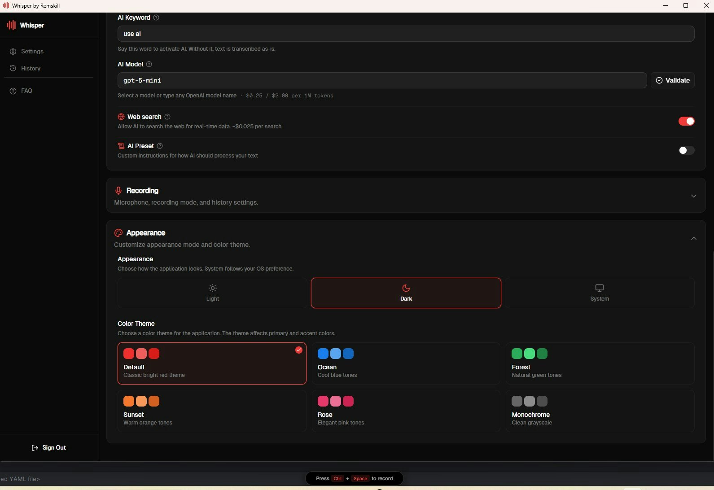
Task: Click the model pricing text per 1M tokens
Action: [x=289, y=96]
